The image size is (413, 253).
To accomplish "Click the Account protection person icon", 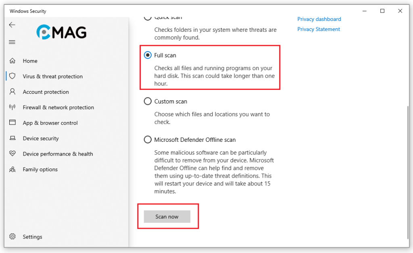I will point(13,92).
